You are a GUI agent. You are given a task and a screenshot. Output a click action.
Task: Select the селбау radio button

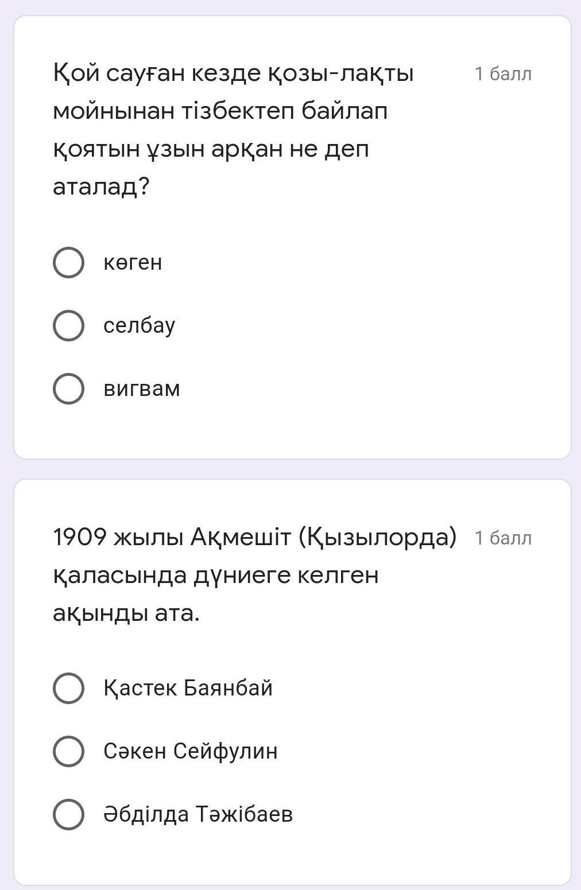pos(69,326)
